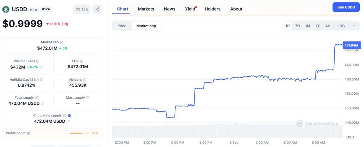The height and width of the screenshot is (147, 364).
Task: Click the Buy USDD button
Action: [346, 7]
